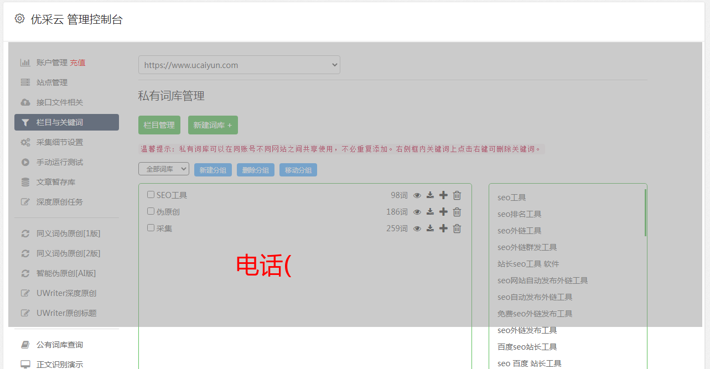The width and height of the screenshot is (710, 369).
Task: Open the 全部词库 group dropdown
Action: point(164,169)
